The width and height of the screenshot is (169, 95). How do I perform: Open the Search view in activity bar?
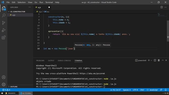(x=3, y=15)
